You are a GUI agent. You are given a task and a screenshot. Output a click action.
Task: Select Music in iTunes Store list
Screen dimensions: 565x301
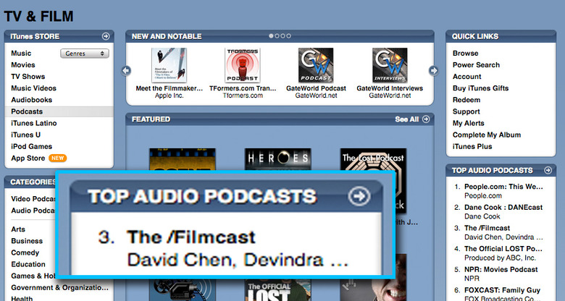pyautogui.click(x=21, y=54)
